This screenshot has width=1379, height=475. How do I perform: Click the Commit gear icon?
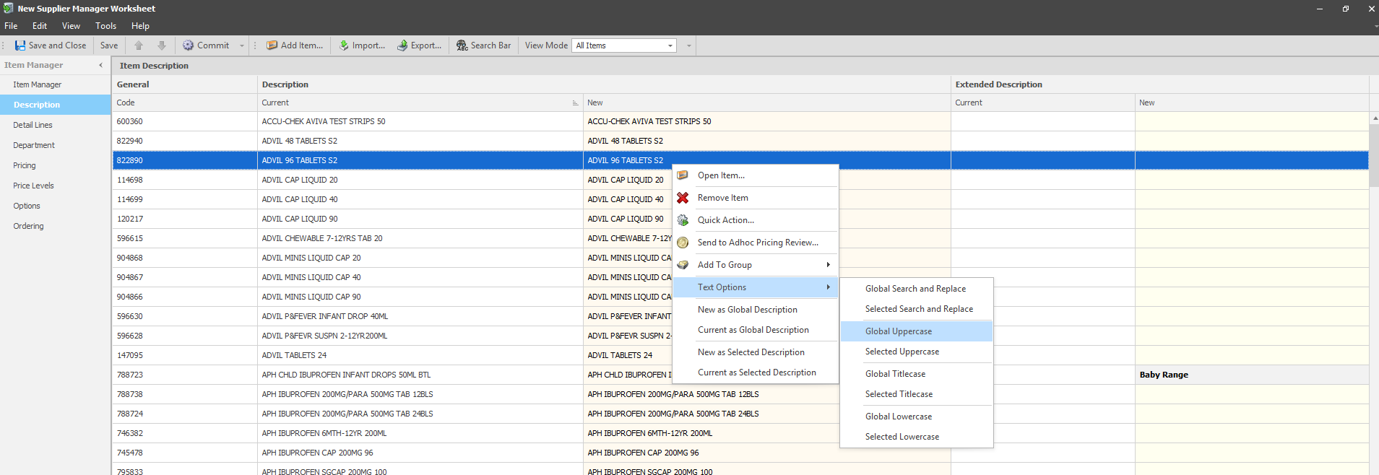188,45
